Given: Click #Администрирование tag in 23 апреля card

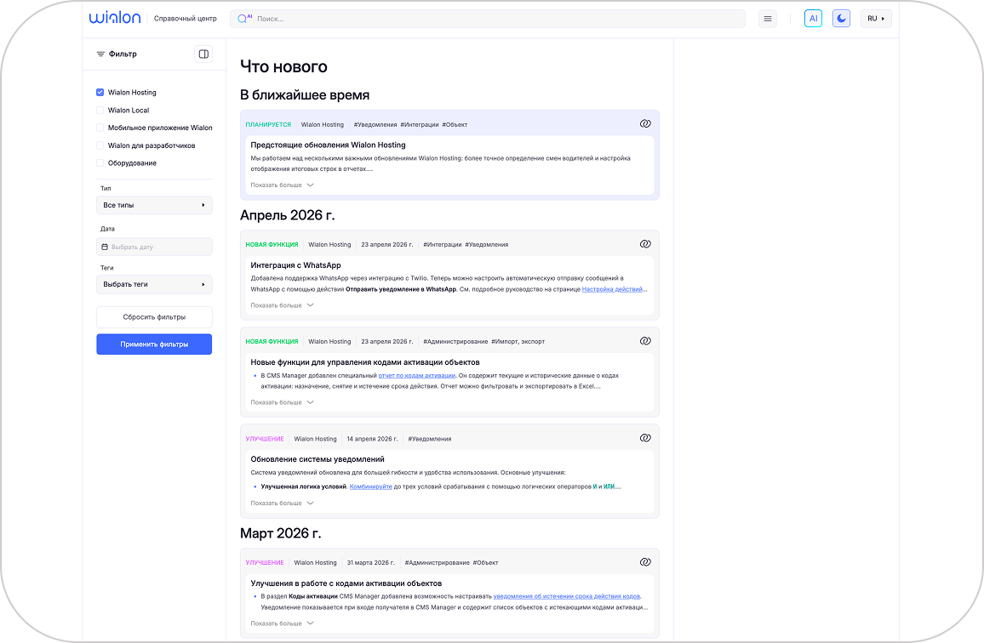Looking at the screenshot, I should (x=455, y=342).
